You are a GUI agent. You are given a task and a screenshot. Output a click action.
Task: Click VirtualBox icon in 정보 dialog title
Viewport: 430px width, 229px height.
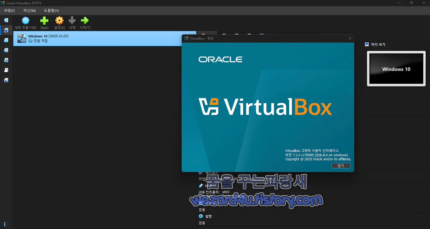(186, 38)
